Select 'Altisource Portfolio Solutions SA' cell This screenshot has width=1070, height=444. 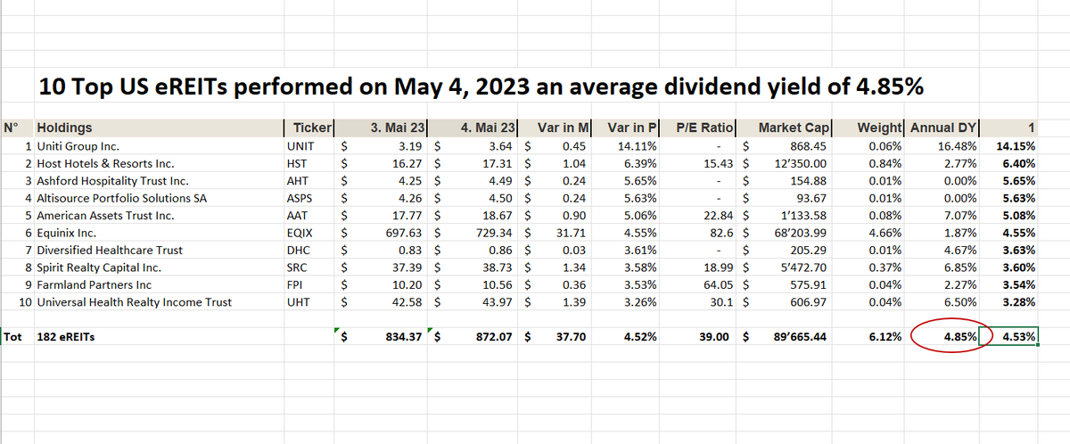159,198
